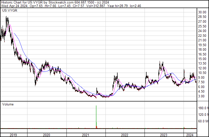Click the 10.50 price axis label
209x137 pixels.
click(x=202, y=73)
